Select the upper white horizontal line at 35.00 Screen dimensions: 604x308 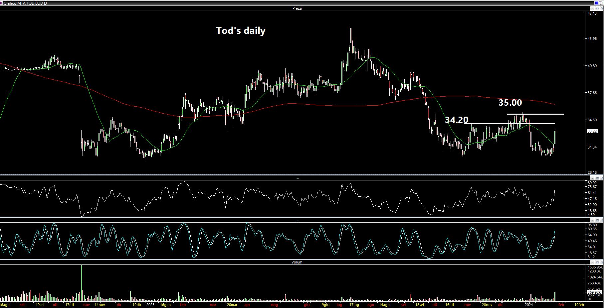(x=535, y=114)
